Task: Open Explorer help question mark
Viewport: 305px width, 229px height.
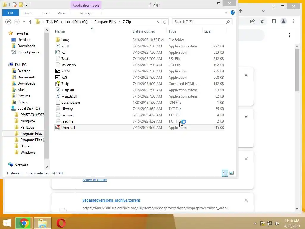Action: (x=232, y=13)
